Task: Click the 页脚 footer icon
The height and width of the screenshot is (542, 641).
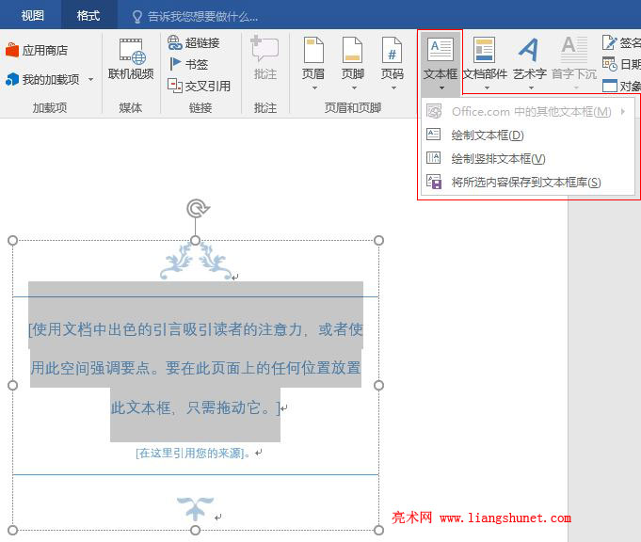Action: pos(352,50)
